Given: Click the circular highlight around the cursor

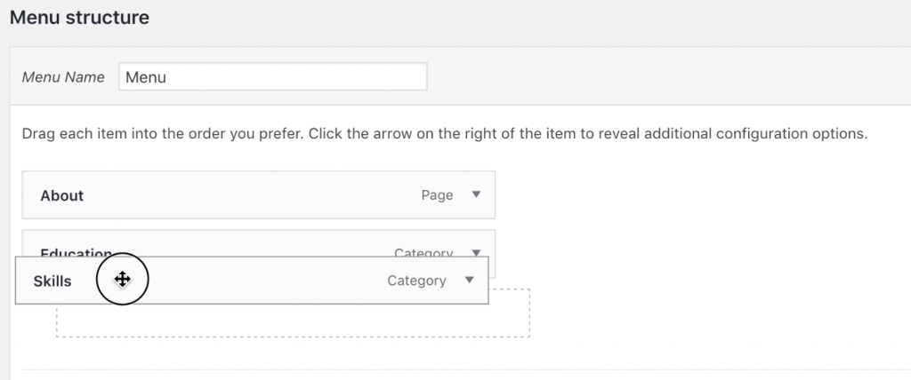Looking at the screenshot, I should point(122,279).
